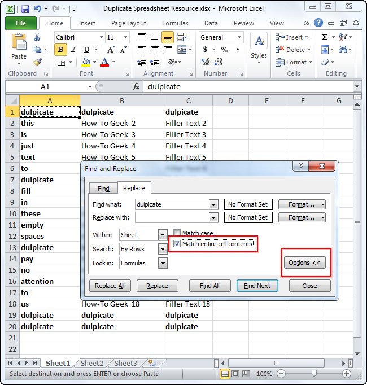Toggle Middle Align button
Screen dimensions: 367x385
tap(155, 37)
